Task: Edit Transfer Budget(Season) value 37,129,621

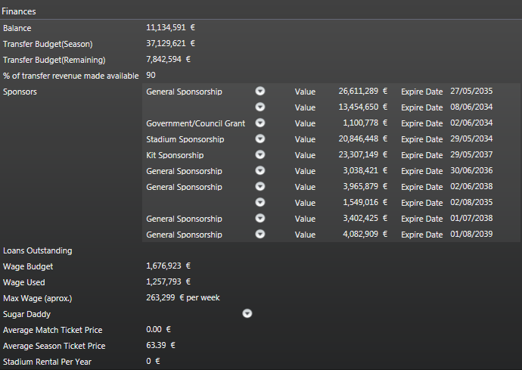Action: click(x=166, y=44)
